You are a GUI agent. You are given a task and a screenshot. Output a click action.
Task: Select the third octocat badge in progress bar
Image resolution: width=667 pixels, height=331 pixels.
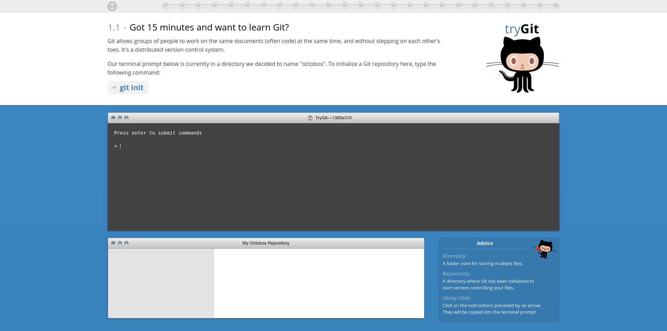coord(198,6)
